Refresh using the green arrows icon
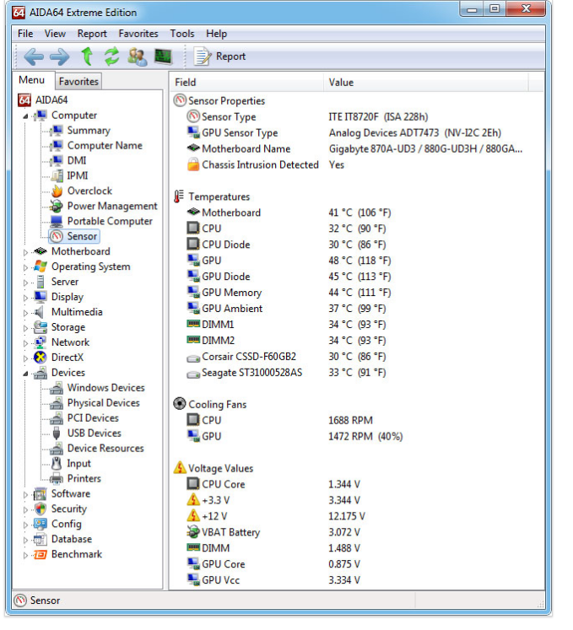This screenshot has width=573, height=630. click(x=112, y=56)
